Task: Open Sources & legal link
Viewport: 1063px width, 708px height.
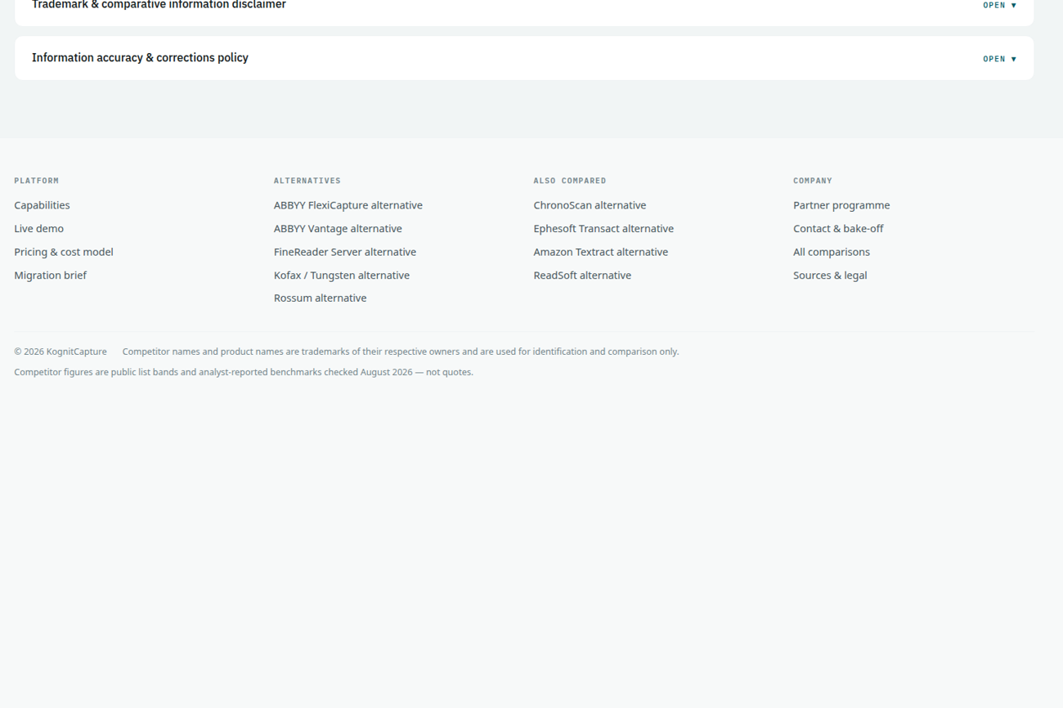Action: pyautogui.click(x=830, y=276)
